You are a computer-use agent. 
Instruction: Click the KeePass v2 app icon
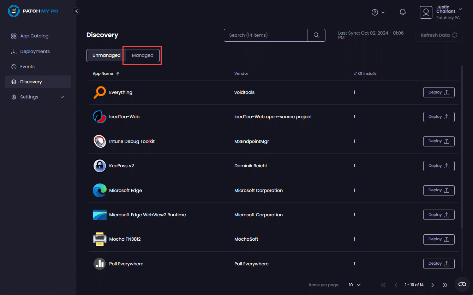[x=100, y=166]
